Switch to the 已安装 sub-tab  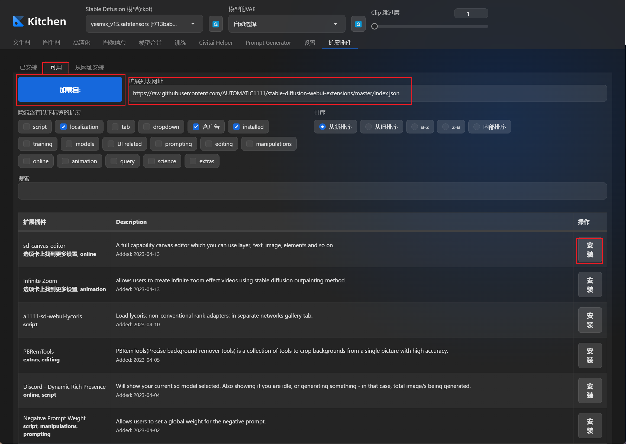tap(28, 67)
